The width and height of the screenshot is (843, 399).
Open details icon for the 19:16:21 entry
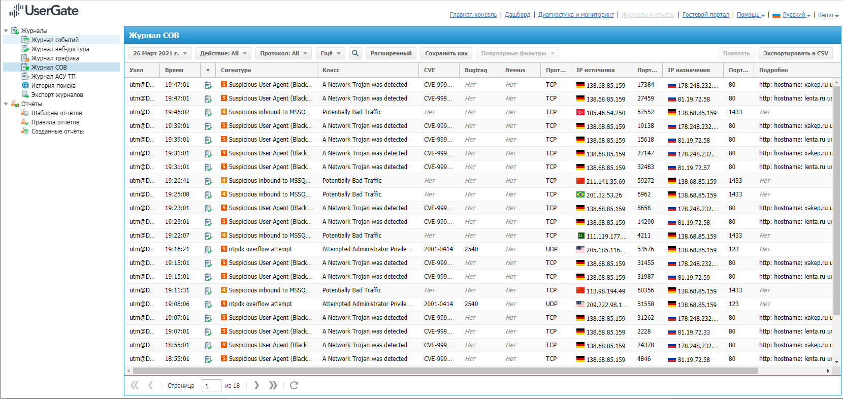tap(208, 250)
